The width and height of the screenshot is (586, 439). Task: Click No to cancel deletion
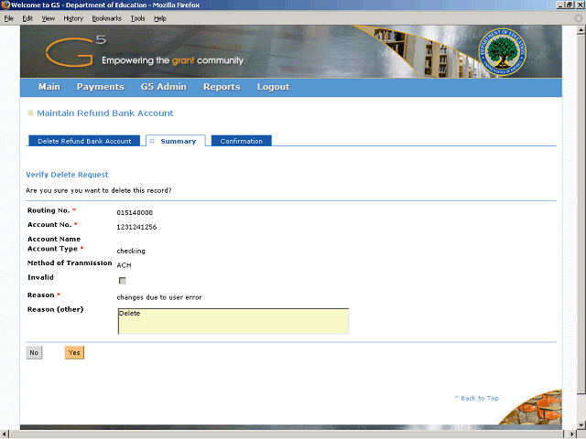[x=34, y=352]
